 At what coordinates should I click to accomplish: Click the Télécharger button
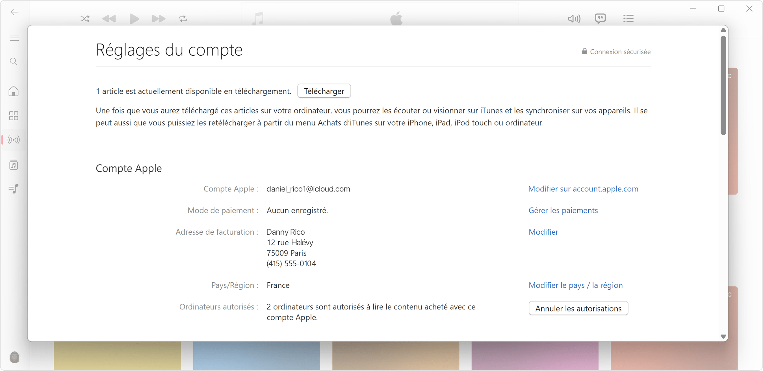324,91
